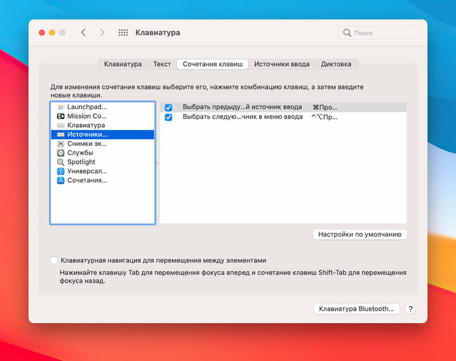Screen dimensions: 456x361
Task: Click the Spotlight magnifier icon in list
Action: [x=60, y=162]
